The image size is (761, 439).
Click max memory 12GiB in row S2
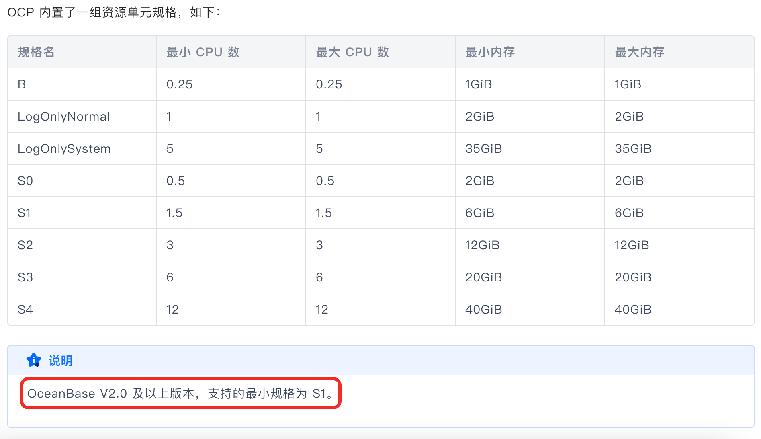[x=632, y=245]
